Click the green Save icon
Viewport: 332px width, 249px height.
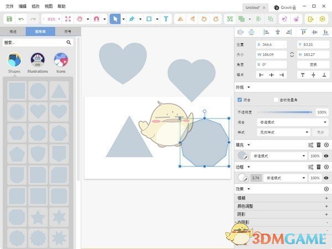pyautogui.click(x=9, y=19)
